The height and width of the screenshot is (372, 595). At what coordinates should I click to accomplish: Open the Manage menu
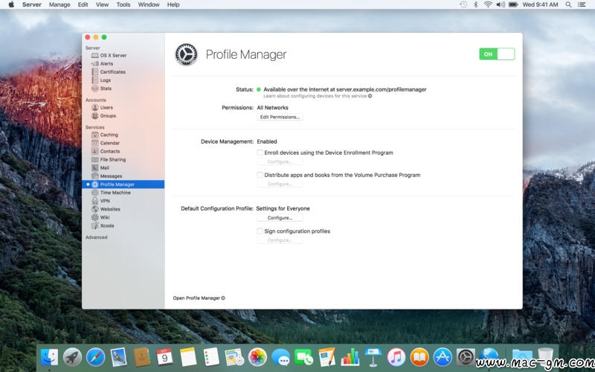click(59, 4)
